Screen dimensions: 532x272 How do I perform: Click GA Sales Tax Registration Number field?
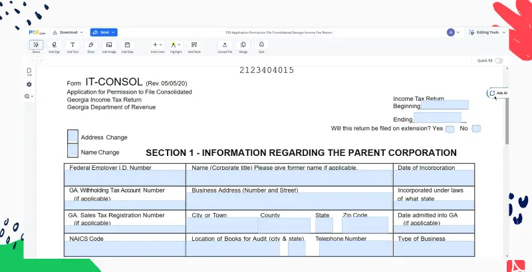point(125,229)
